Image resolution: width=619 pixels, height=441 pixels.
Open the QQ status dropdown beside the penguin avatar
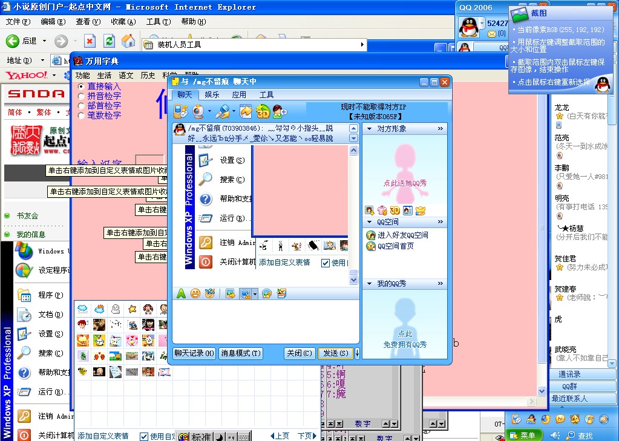pyautogui.click(x=482, y=23)
